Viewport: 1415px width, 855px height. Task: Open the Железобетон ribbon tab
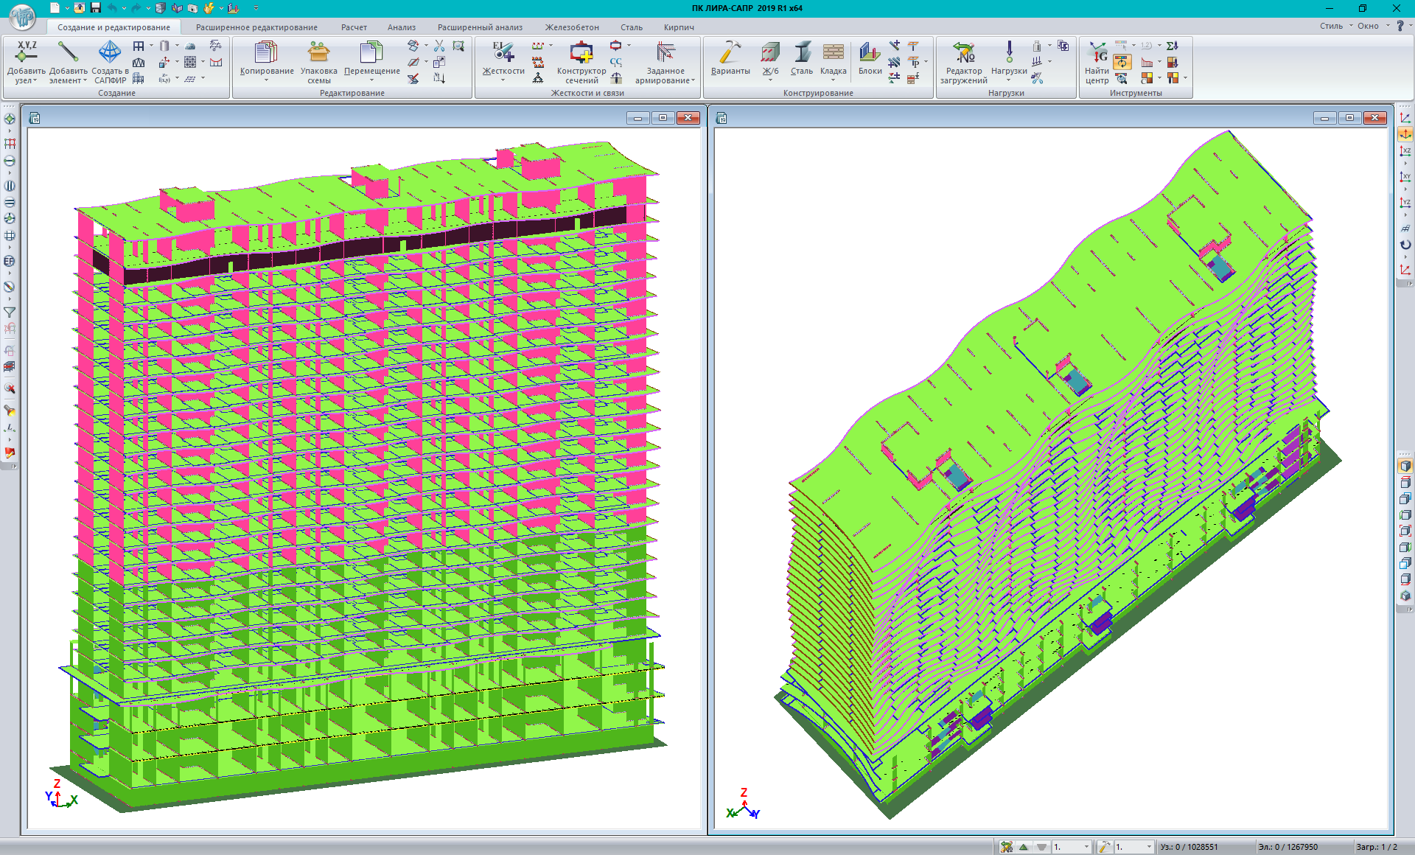click(572, 27)
